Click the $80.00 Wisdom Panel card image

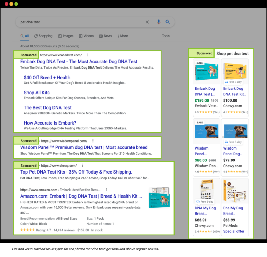[x=207, y=131]
